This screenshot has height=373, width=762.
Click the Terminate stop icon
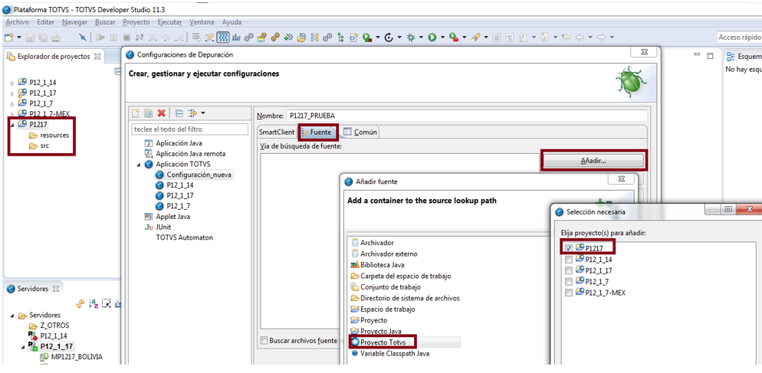tap(126, 38)
